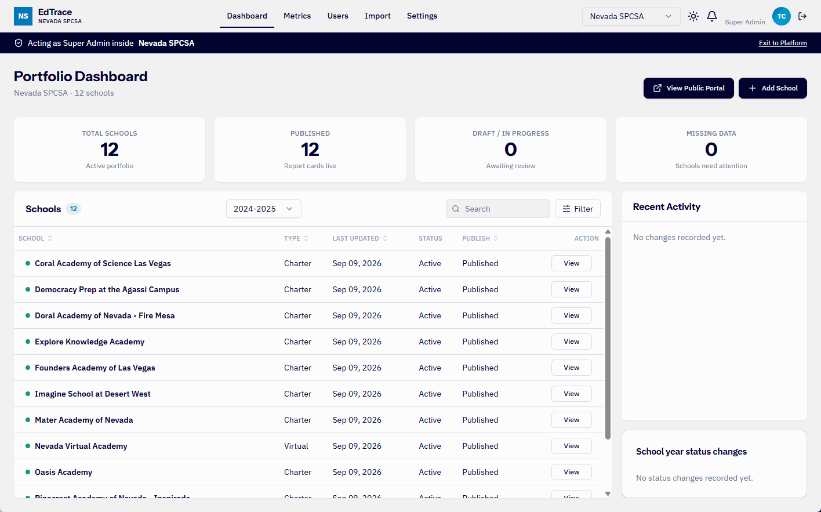Click the Schools count badge 12

pyautogui.click(x=74, y=209)
